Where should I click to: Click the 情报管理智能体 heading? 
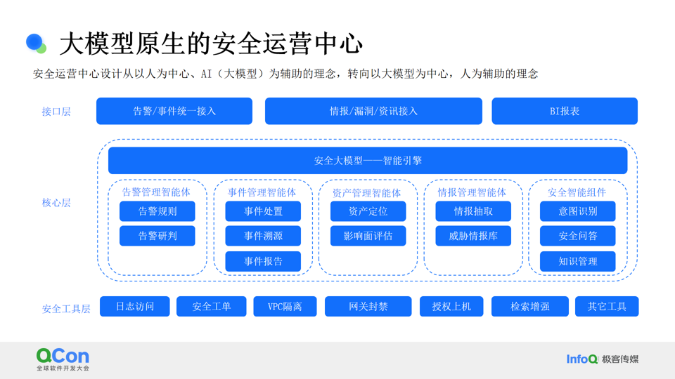472,192
